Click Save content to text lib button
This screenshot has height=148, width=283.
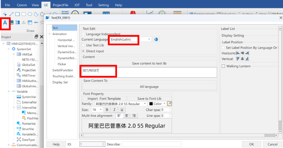149,63
